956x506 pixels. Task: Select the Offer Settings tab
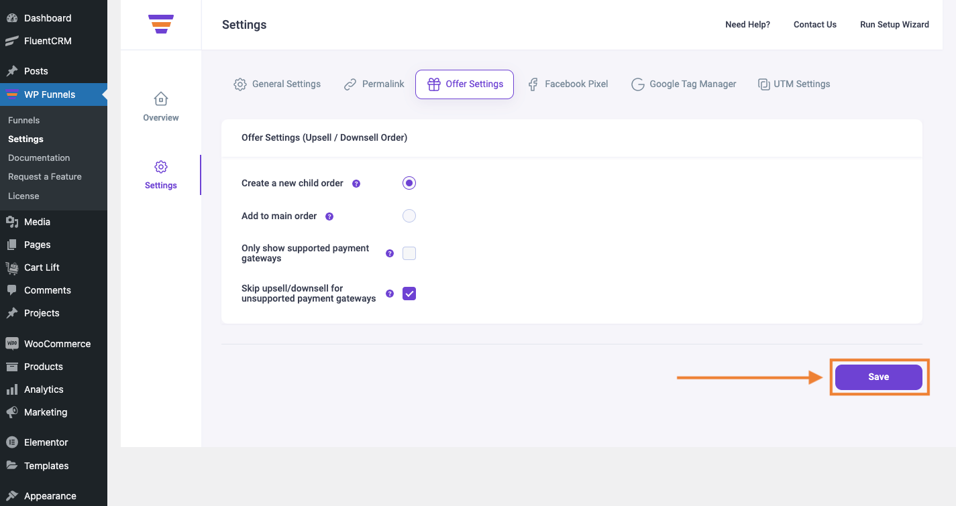465,84
